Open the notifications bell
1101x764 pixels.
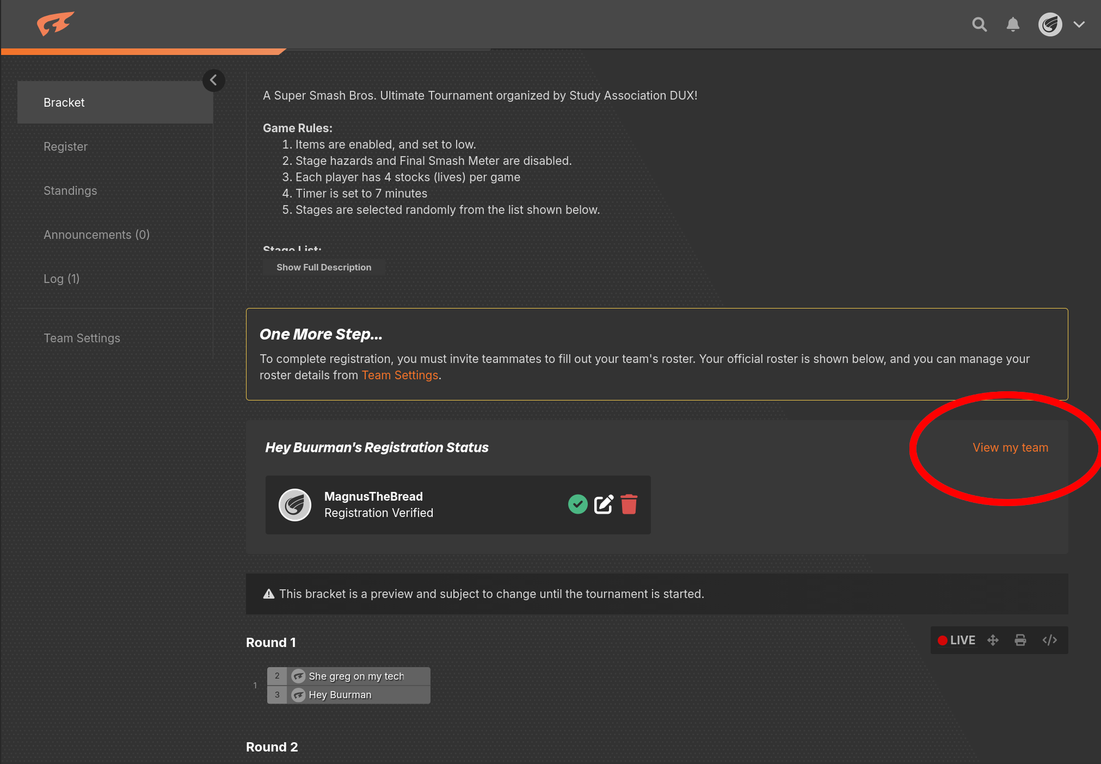coord(1012,24)
